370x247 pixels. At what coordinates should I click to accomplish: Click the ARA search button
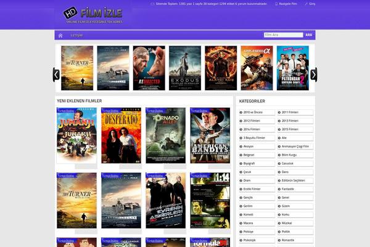click(x=309, y=35)
